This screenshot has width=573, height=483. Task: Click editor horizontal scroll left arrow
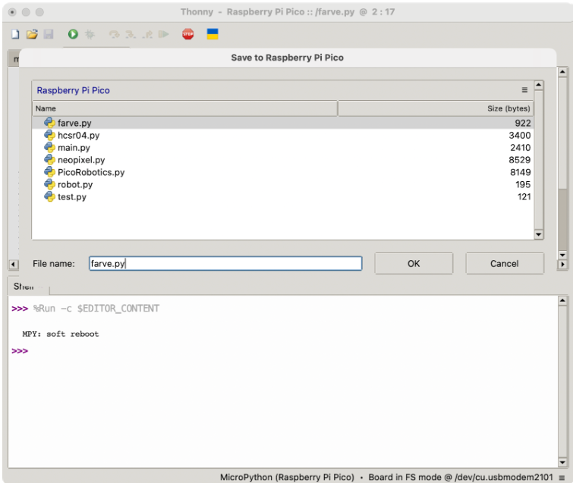(x=13, y=264)
